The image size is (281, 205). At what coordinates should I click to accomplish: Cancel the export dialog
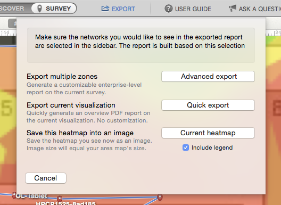pyautogui.click(x=46, y=178)
